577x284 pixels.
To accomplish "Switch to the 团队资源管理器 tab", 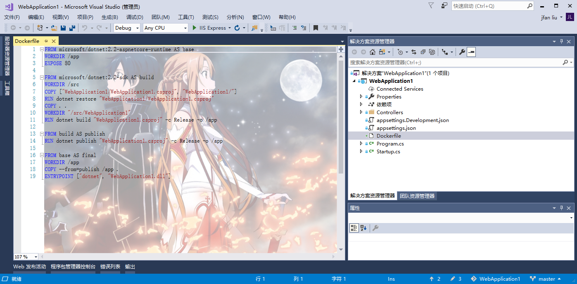I will coord(417,196).
